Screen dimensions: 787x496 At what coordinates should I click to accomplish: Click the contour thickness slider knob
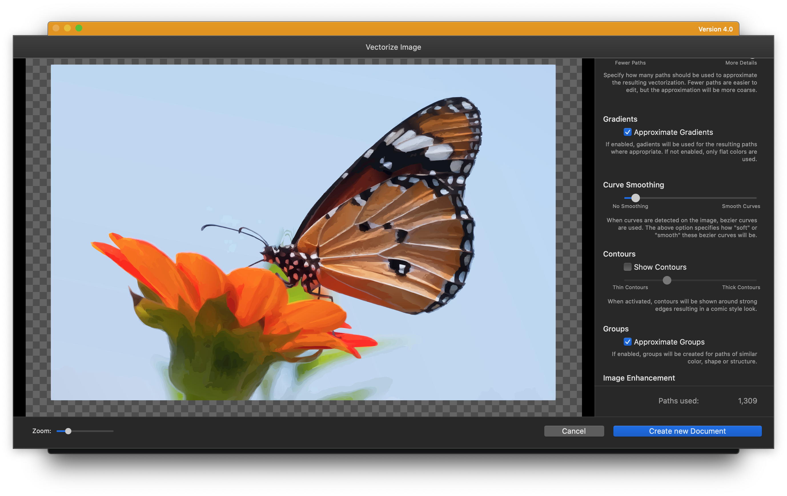[667, 280]
